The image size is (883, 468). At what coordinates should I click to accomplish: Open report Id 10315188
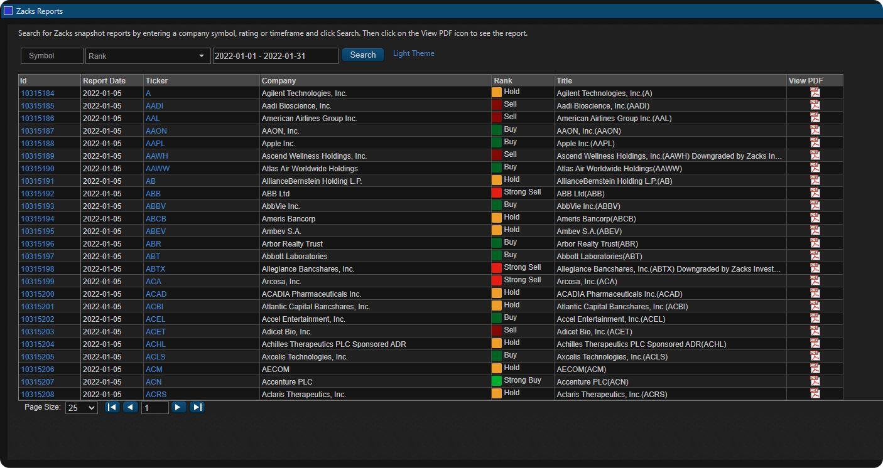pyautogui.click(x=38, y=144)
